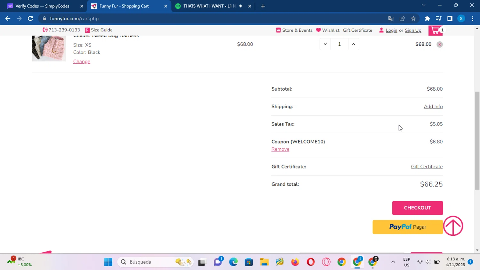Screen dimensions: 480x270
Task: Click the Sign Up link
Action: 413,30
